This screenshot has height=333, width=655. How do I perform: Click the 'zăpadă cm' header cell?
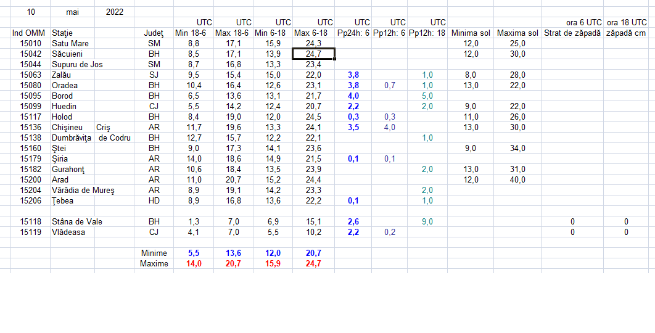626,33
